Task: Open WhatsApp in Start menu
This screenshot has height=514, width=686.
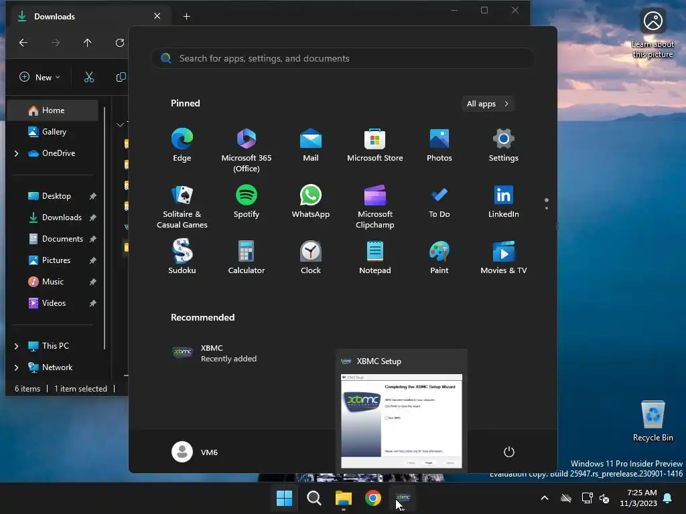Action: point(311,201)
